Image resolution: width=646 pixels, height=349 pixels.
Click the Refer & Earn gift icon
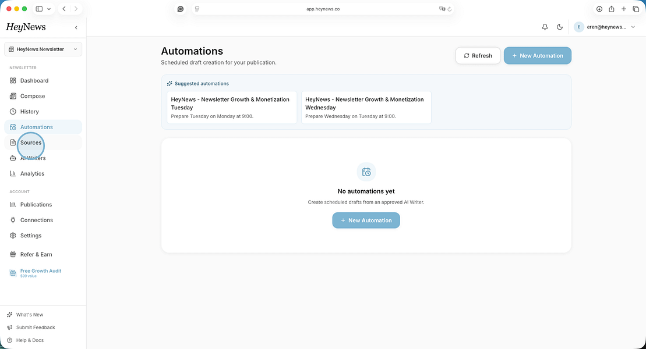coord(13,254)
